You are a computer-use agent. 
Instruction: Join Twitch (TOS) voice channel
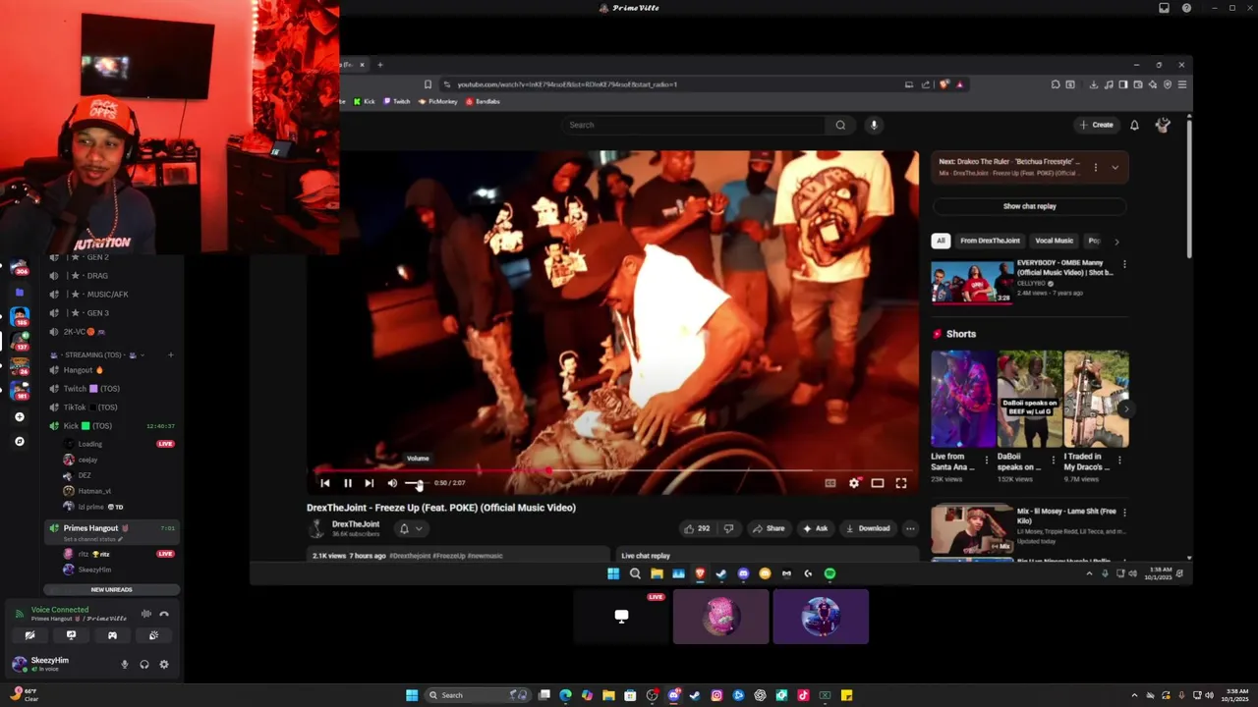pyautogui.click(x=90, y=389)
